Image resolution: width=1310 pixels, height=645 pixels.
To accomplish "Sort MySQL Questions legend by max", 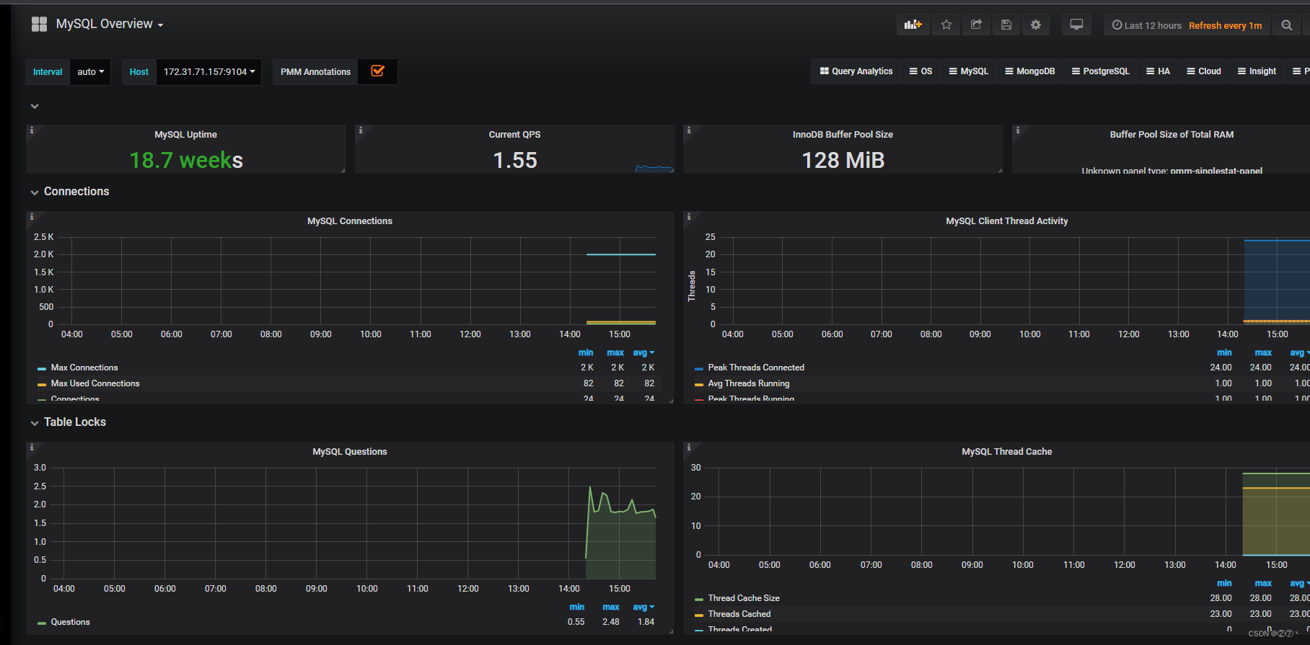I will pyautogui.click(x=611, y=607).
